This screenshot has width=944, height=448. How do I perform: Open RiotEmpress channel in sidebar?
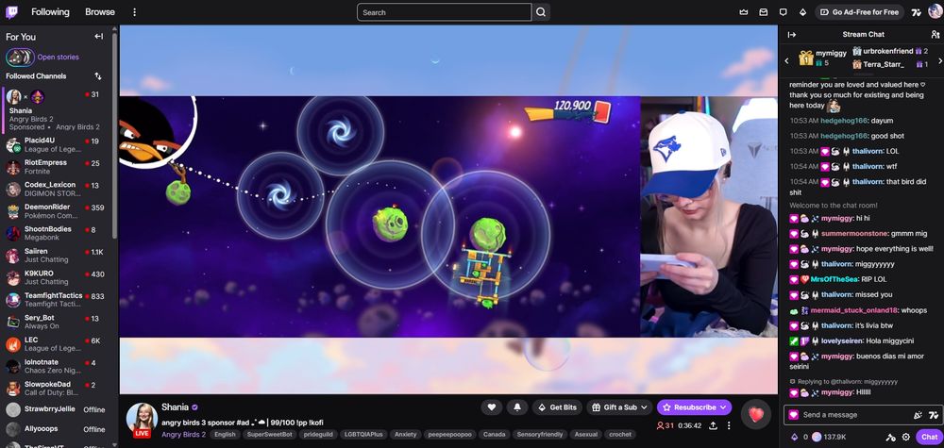tap(57, 167)
